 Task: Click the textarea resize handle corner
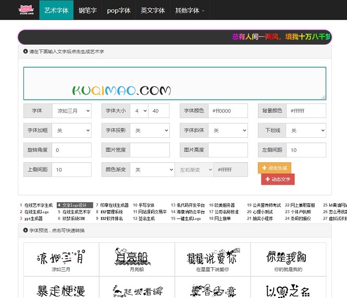click(x=324, y=97)
